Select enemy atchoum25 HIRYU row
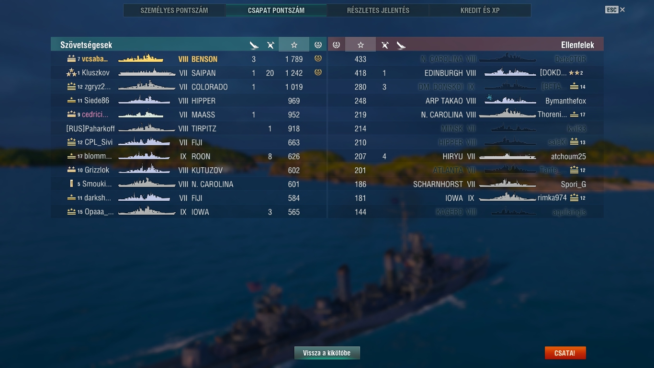 (x=466, y=156)
